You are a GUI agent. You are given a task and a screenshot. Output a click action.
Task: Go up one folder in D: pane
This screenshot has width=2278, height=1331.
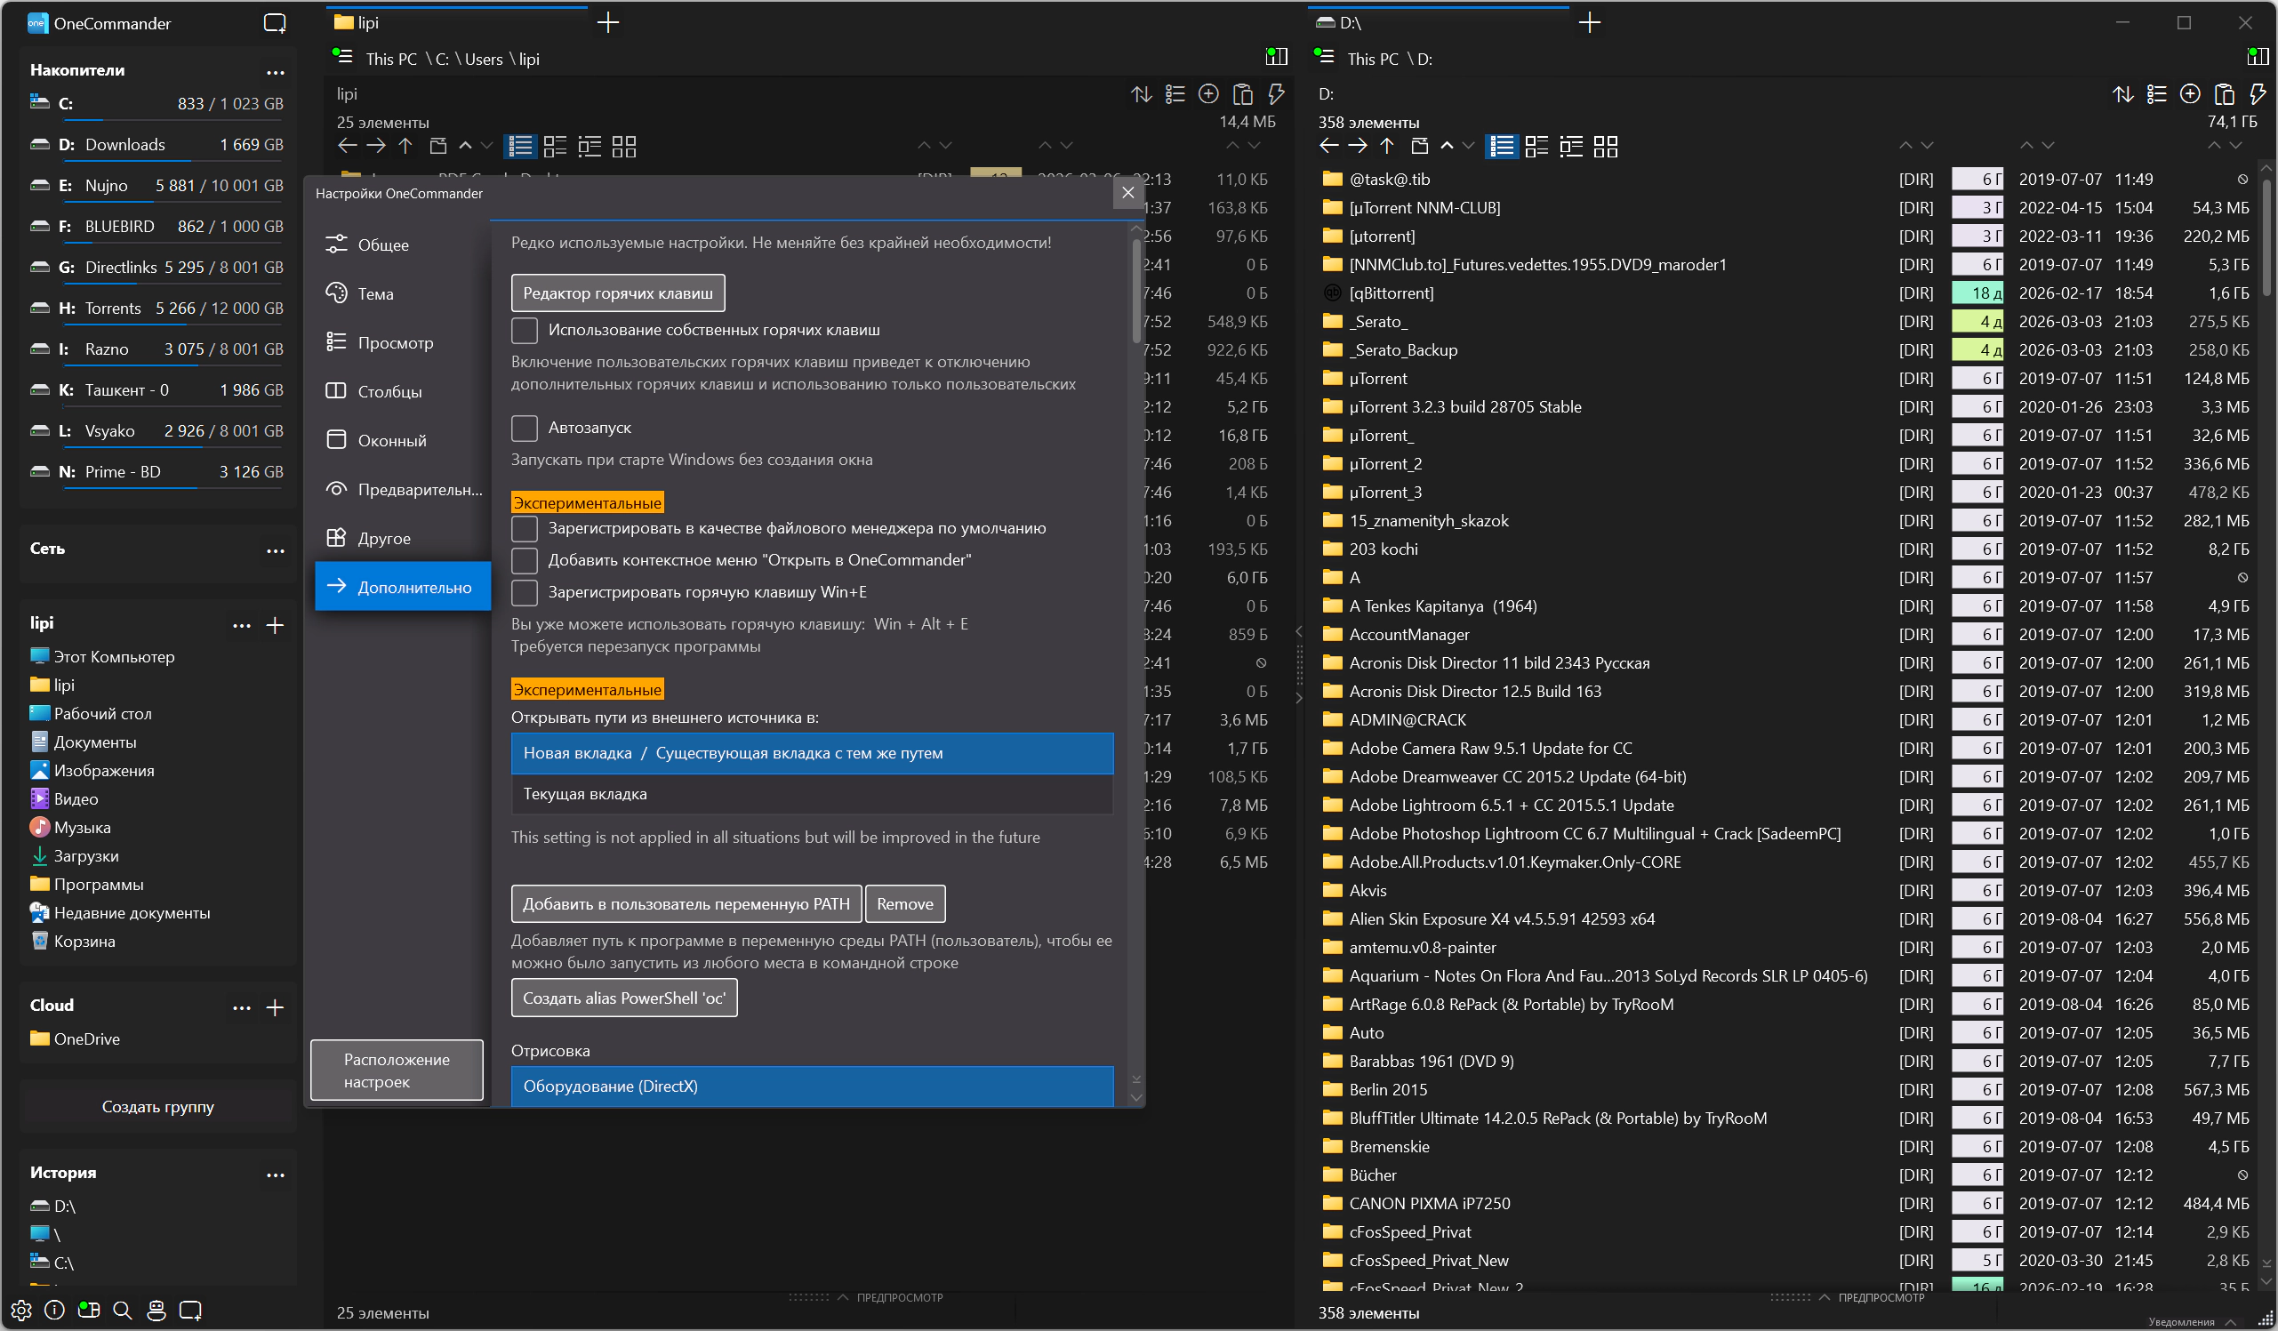[1387, 147]
